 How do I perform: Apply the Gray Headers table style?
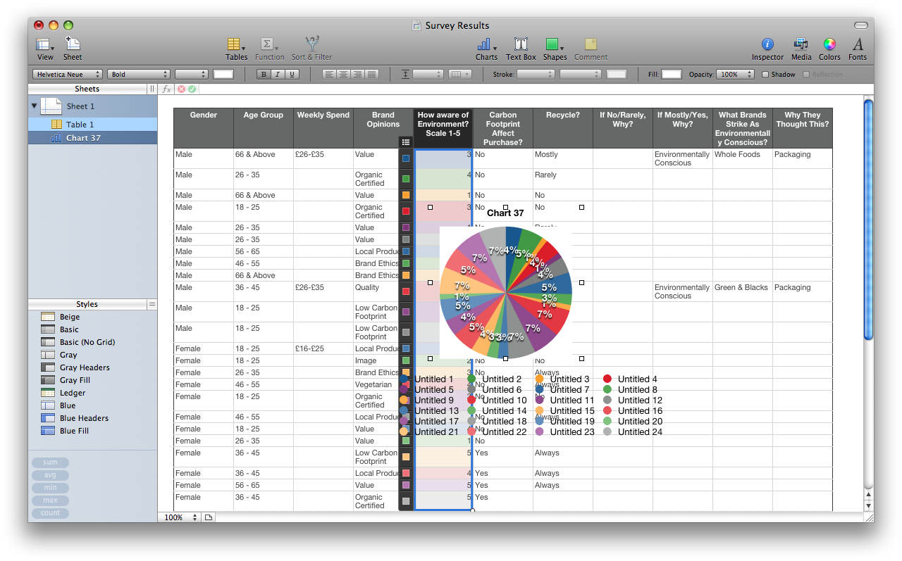tap(85, 367)
